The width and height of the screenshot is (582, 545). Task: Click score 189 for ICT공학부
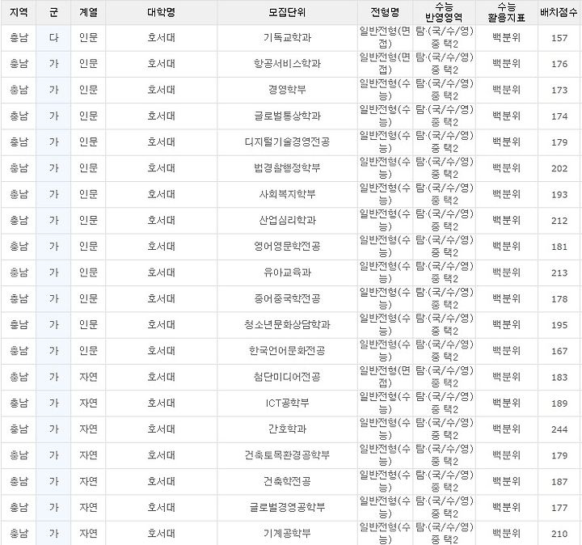point(559,403)
